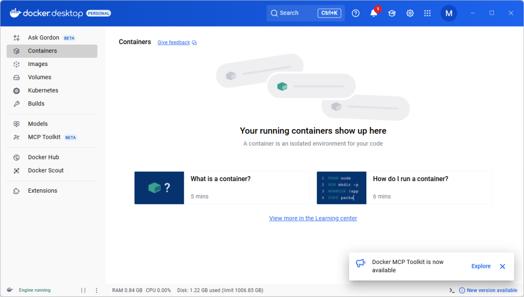Click the BETA badge next to Ask Gordon

(69, 38)
